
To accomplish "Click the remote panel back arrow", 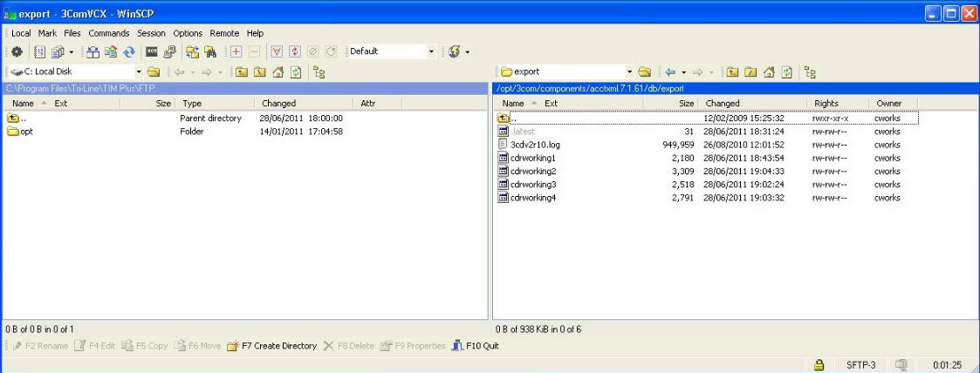I will pyautogui.click(x=671, y=71).
